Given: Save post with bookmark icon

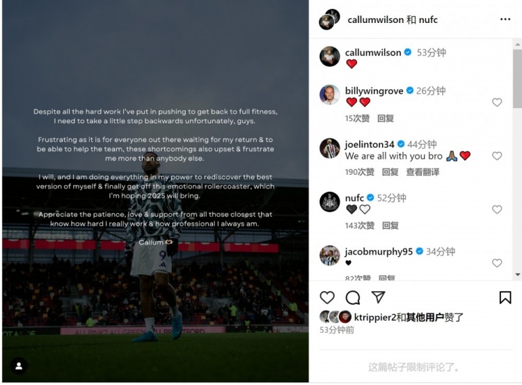Looking at the screenshot, I should point(505,297).
